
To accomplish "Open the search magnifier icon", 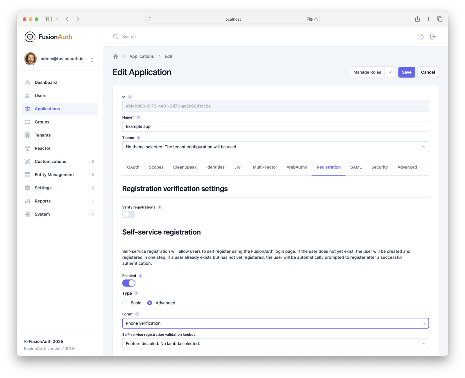I will [x=115, y=36].
